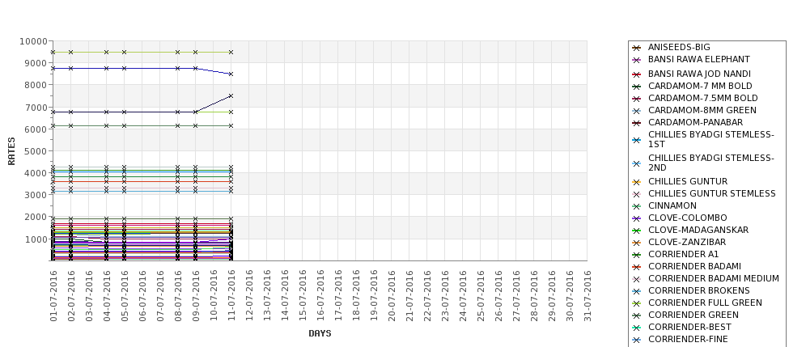The image size is (789, 347).
Task: Select the CORRIENDER BADAMI legend entry
Action: (x=686, y=267)
